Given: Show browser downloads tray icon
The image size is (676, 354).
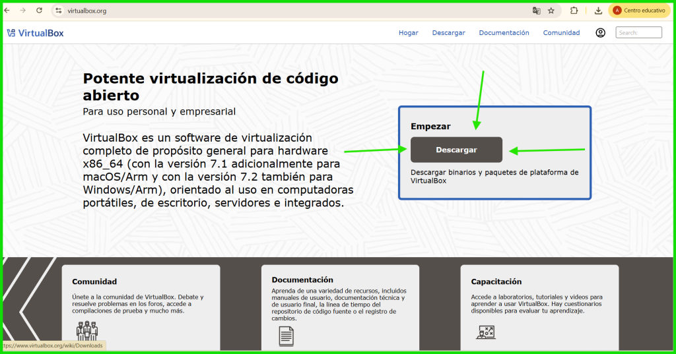Looking at the screenshot, I should (x=598, y=11).
